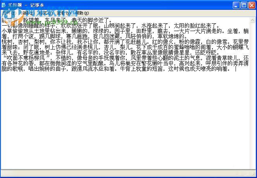Open the 编辑(E) menu
The image size is (257, 178).
pyautogui.click(x=28, y=13)
